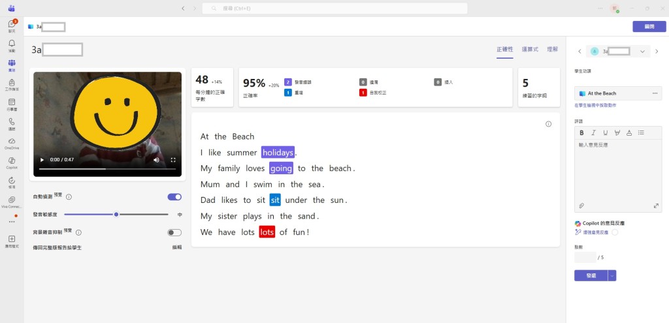Click the search box at top
This screenshot has width=669, height=323.
(335, 8)
